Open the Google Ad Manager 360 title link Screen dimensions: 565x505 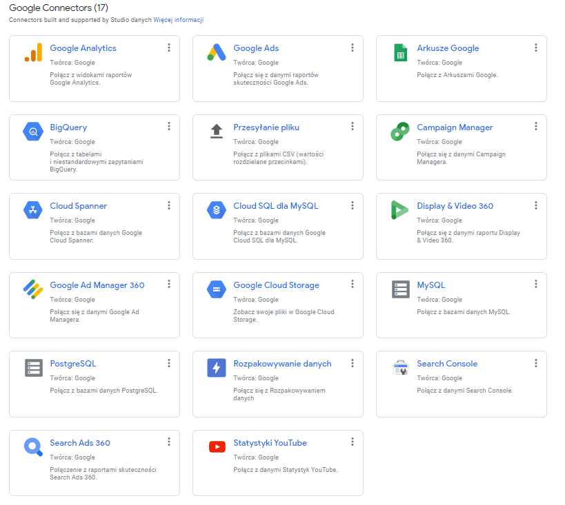click(97, 285)
